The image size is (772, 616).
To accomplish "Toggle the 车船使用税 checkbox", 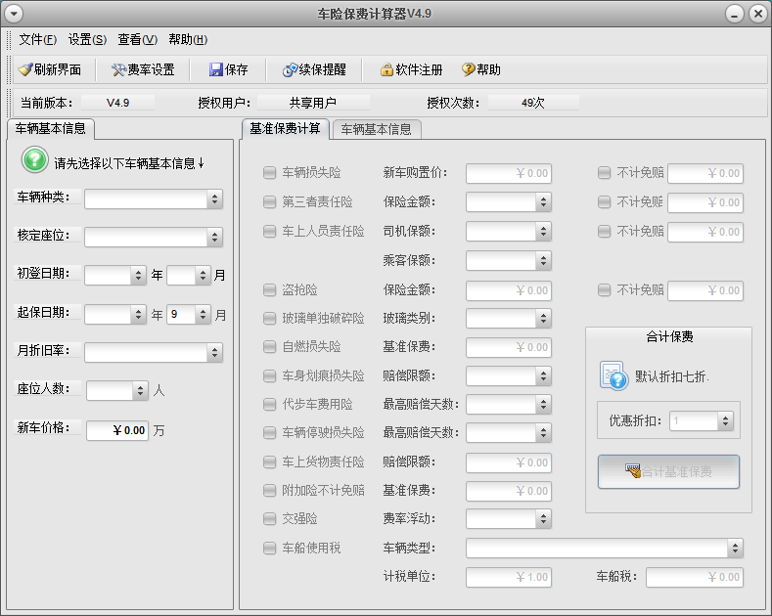I will [269, 549].
